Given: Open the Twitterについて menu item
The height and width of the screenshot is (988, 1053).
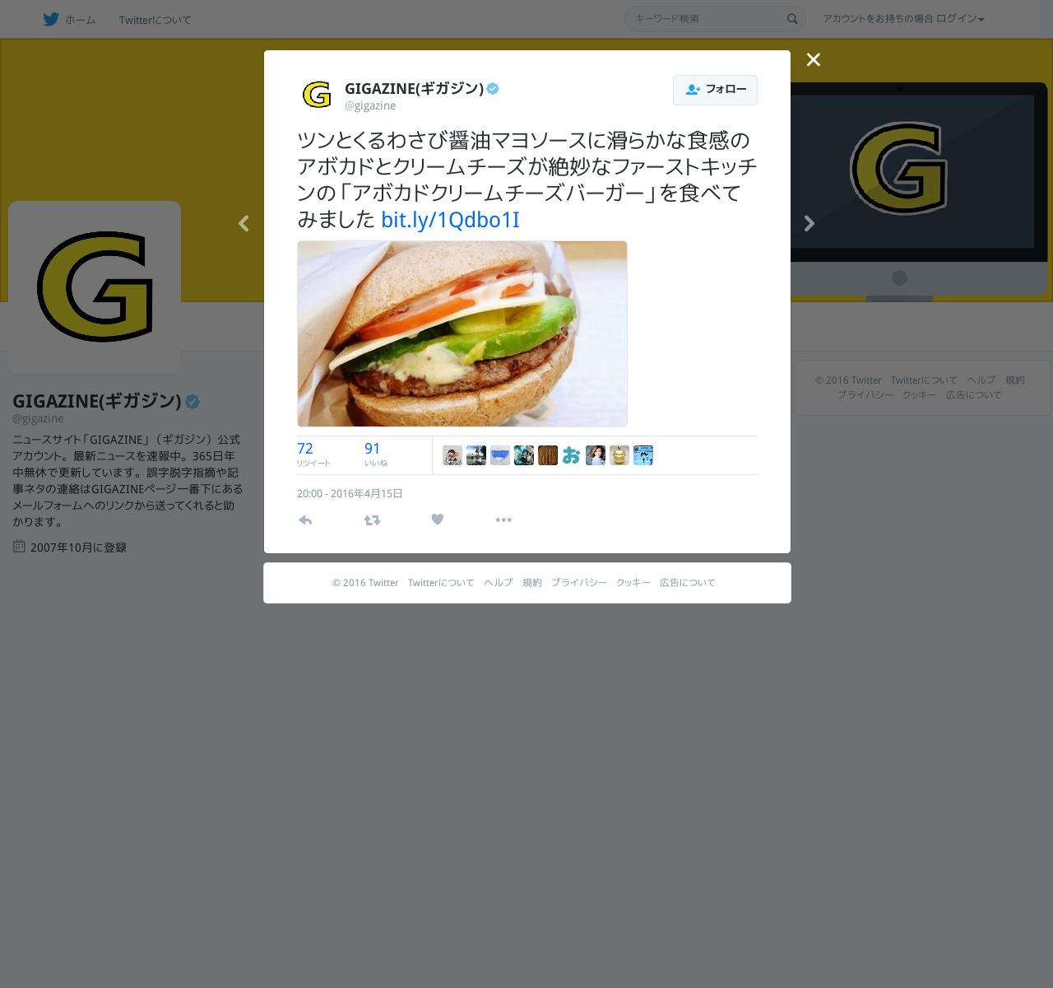Looking at the screenshot, I should click(155, 20).
